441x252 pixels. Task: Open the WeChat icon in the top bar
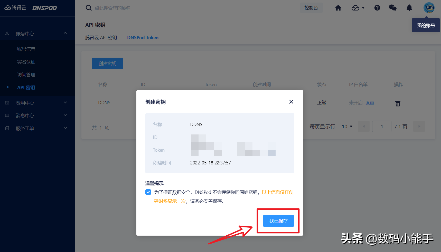tap(392, 8)
